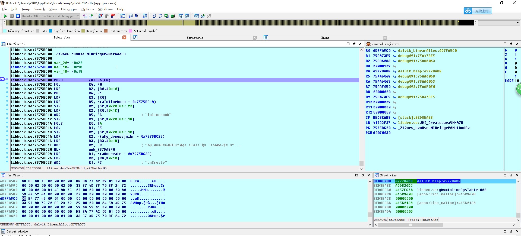Click the green Start process button
This screenshot has width=521, height=236.
(5, 16)
